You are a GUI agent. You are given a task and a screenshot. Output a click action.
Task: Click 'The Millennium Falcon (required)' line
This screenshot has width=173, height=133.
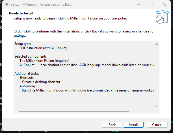click(x=44, y=61)
